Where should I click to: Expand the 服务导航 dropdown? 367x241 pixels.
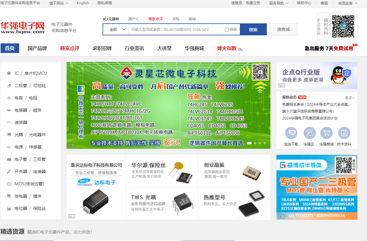point(279,3)
